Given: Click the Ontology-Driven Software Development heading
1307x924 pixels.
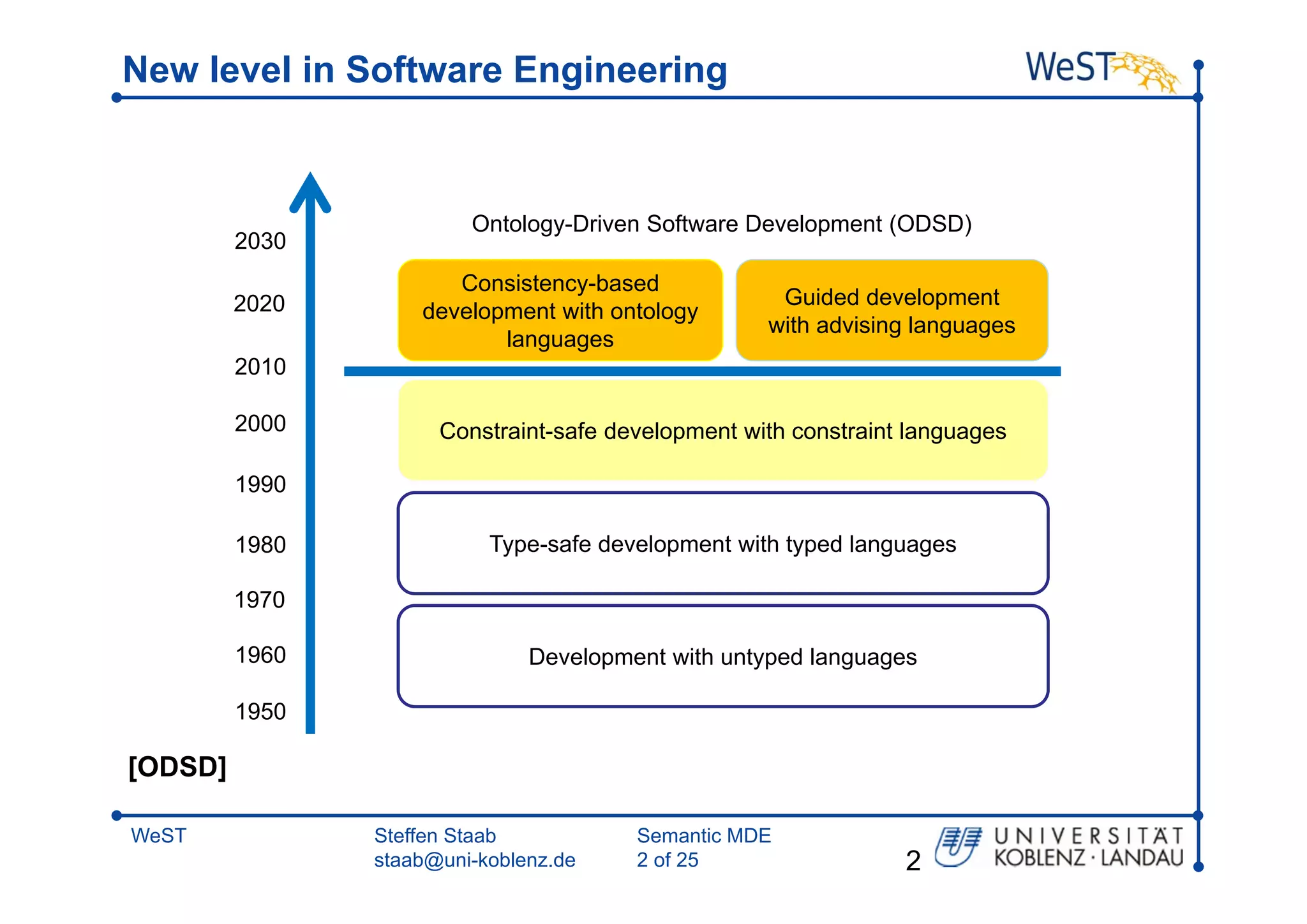Looking at the screenshot, I should pyautogui.click(x=721, y=224).
